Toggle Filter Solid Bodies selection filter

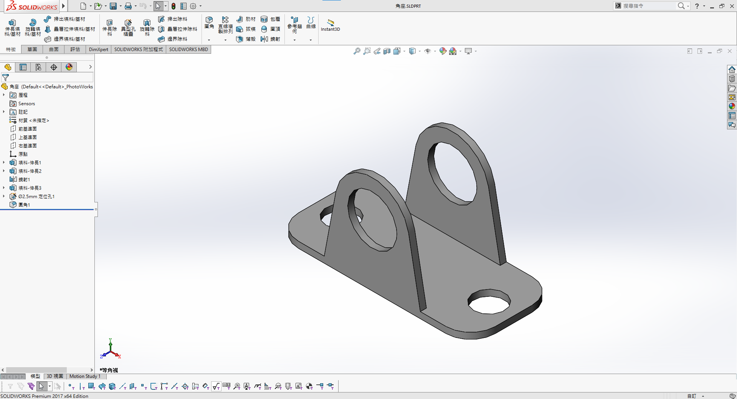pyautogui.click(x=112, y=386)
